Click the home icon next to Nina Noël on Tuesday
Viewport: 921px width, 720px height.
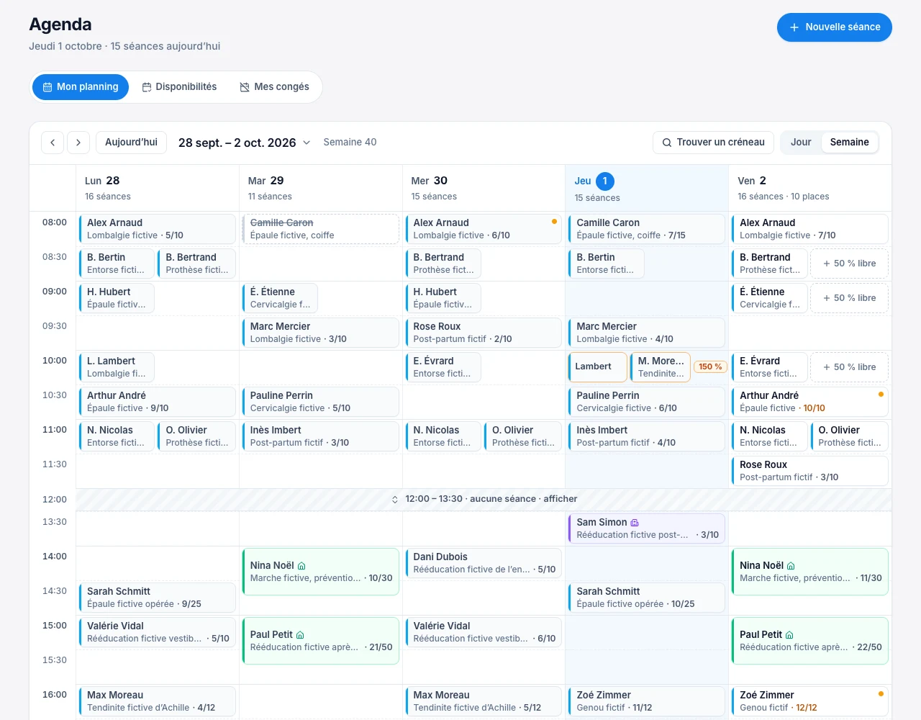pos(301,566)
